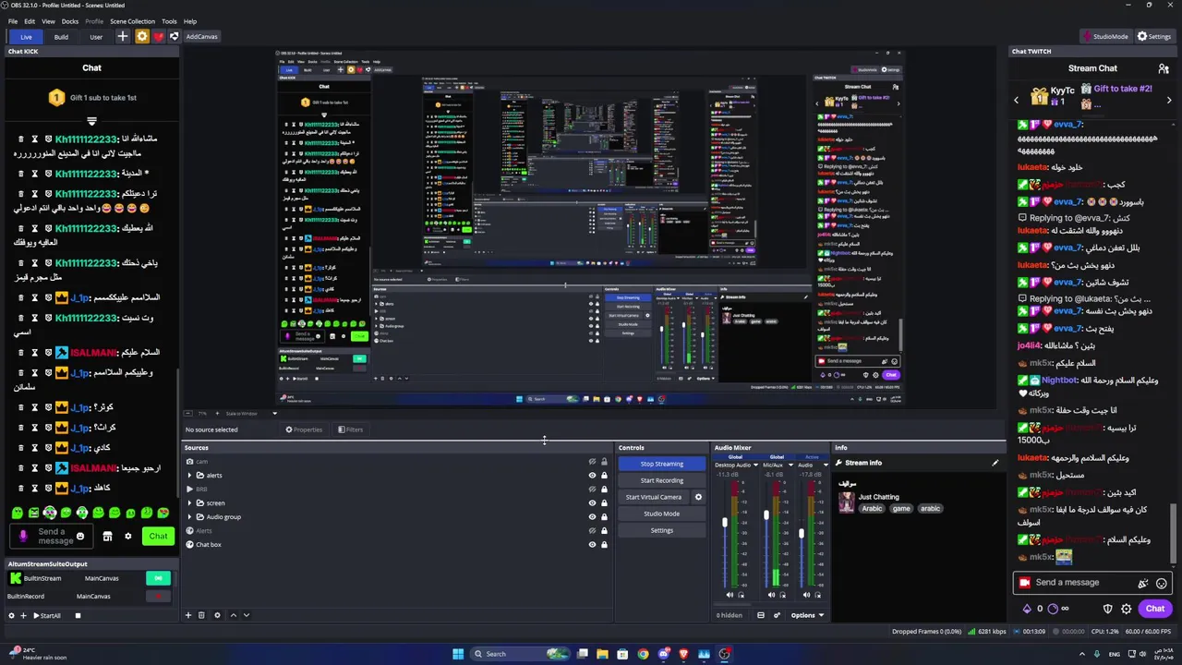Switch to the Build tab
The image size is (1182, 665).
tap(61, 37)
